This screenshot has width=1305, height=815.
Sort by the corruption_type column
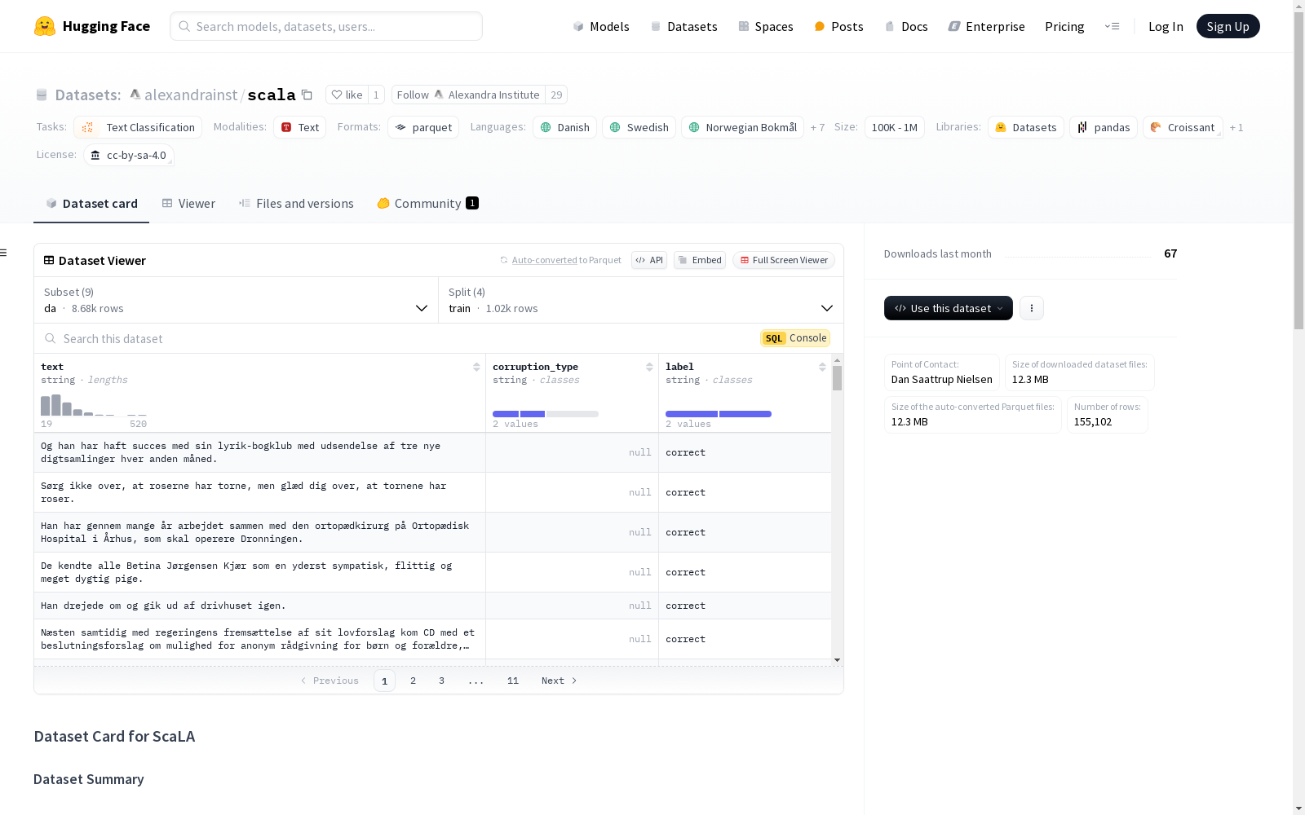coord(649,367)
